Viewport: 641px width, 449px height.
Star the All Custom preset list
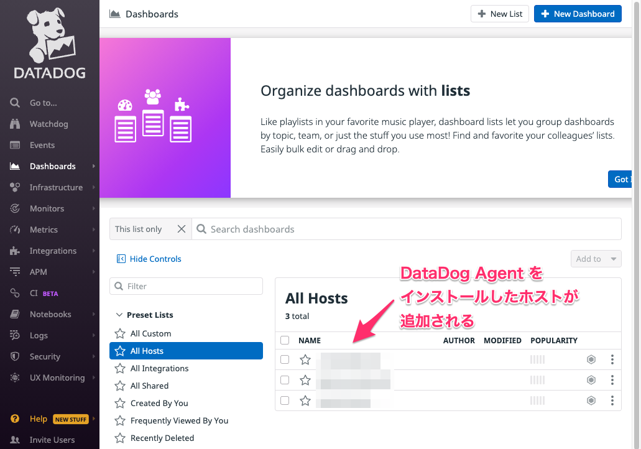[120, 334]
